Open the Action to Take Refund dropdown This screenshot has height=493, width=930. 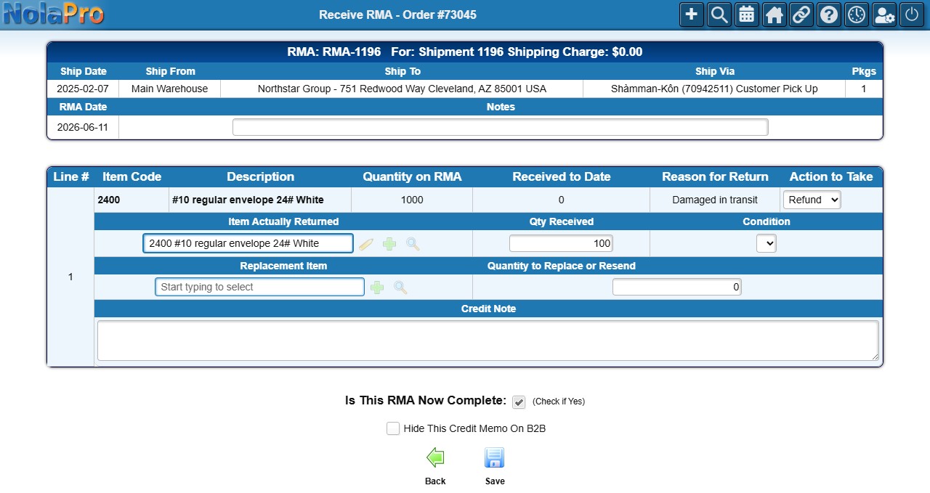(812, 200)
